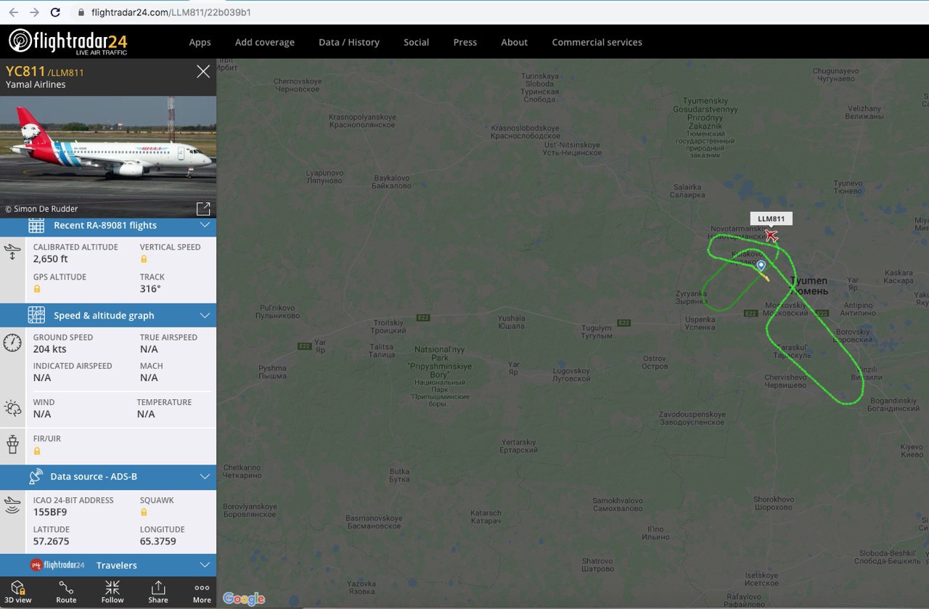Click the locked Vertical Speed padlock

pyautogui.click(x=144, y=259)
